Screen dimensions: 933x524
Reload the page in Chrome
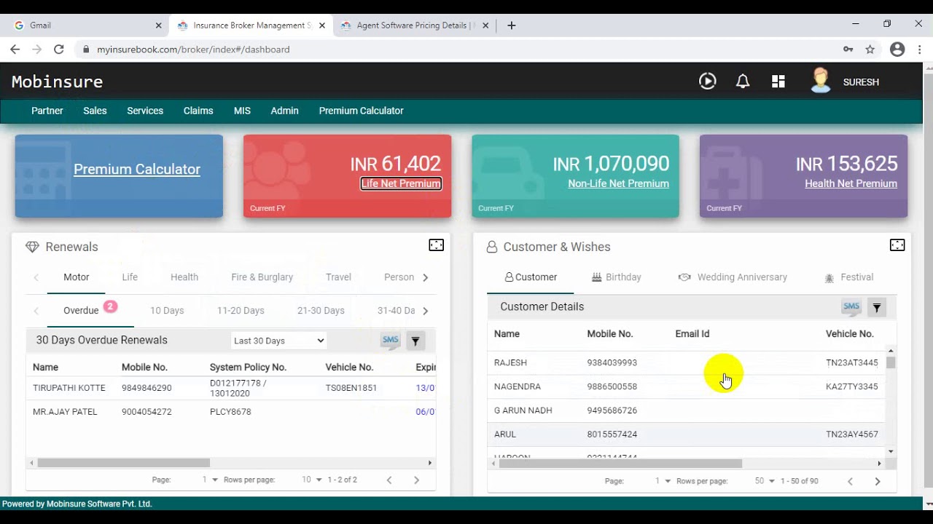pos(59,49)
